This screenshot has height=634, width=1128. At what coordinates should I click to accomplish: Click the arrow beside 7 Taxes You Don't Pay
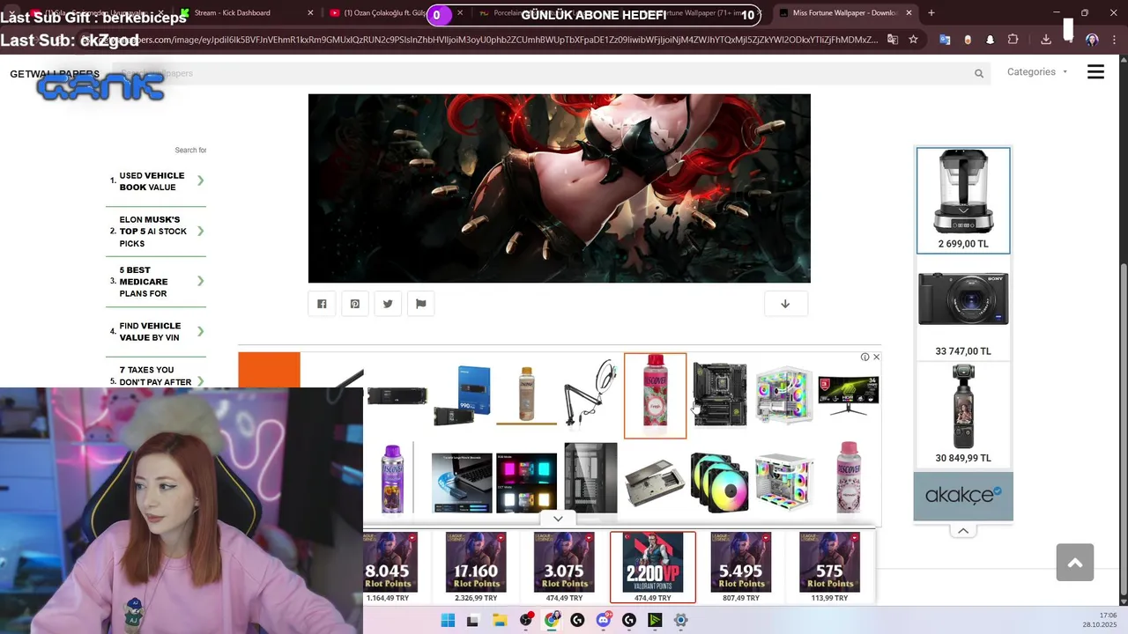(201, 380)
